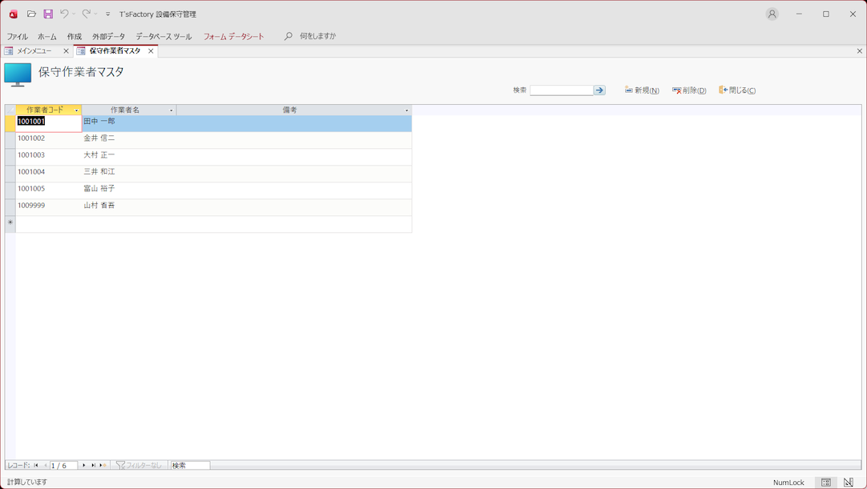Switch to the メインメニュー document tab
This screenshot has height=489, width=867.
[x=34, y=51]
